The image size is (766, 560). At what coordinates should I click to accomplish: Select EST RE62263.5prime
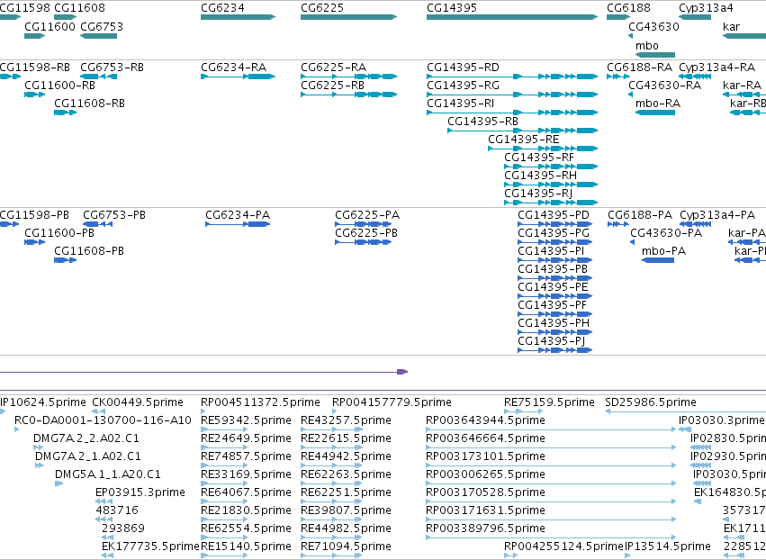click(x=331, y=483)
